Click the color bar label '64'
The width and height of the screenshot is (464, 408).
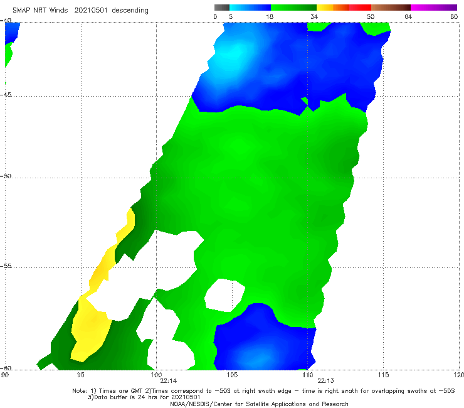point(408,16)
